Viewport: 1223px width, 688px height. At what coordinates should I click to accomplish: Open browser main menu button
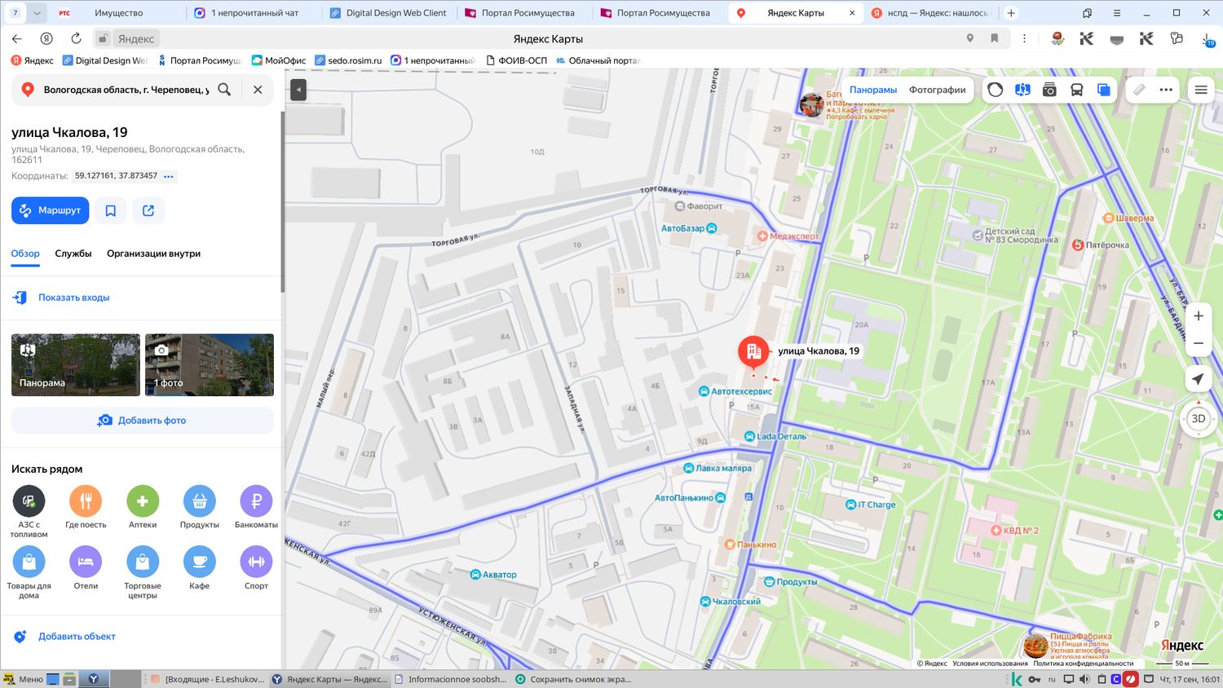(1116, 13)
